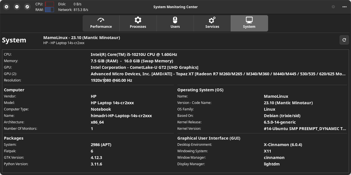Select the OS Family value Linux
This screenshot has width=351, height=175.
270,109
